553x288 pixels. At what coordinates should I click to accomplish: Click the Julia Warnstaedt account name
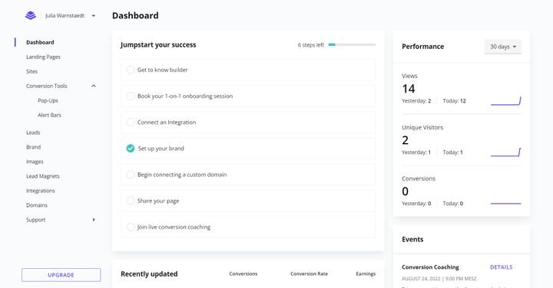pyautogui.click(x=65, y=15)
